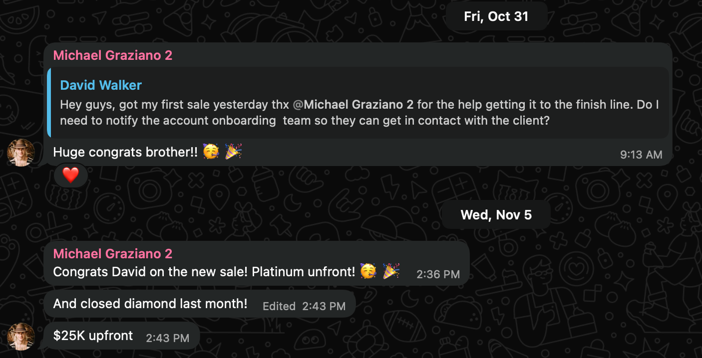The width and height of the screenshot is (702, 358).
Task: Click the avatar beside "$25K upfront" message
Action: [x=21, y=336]
